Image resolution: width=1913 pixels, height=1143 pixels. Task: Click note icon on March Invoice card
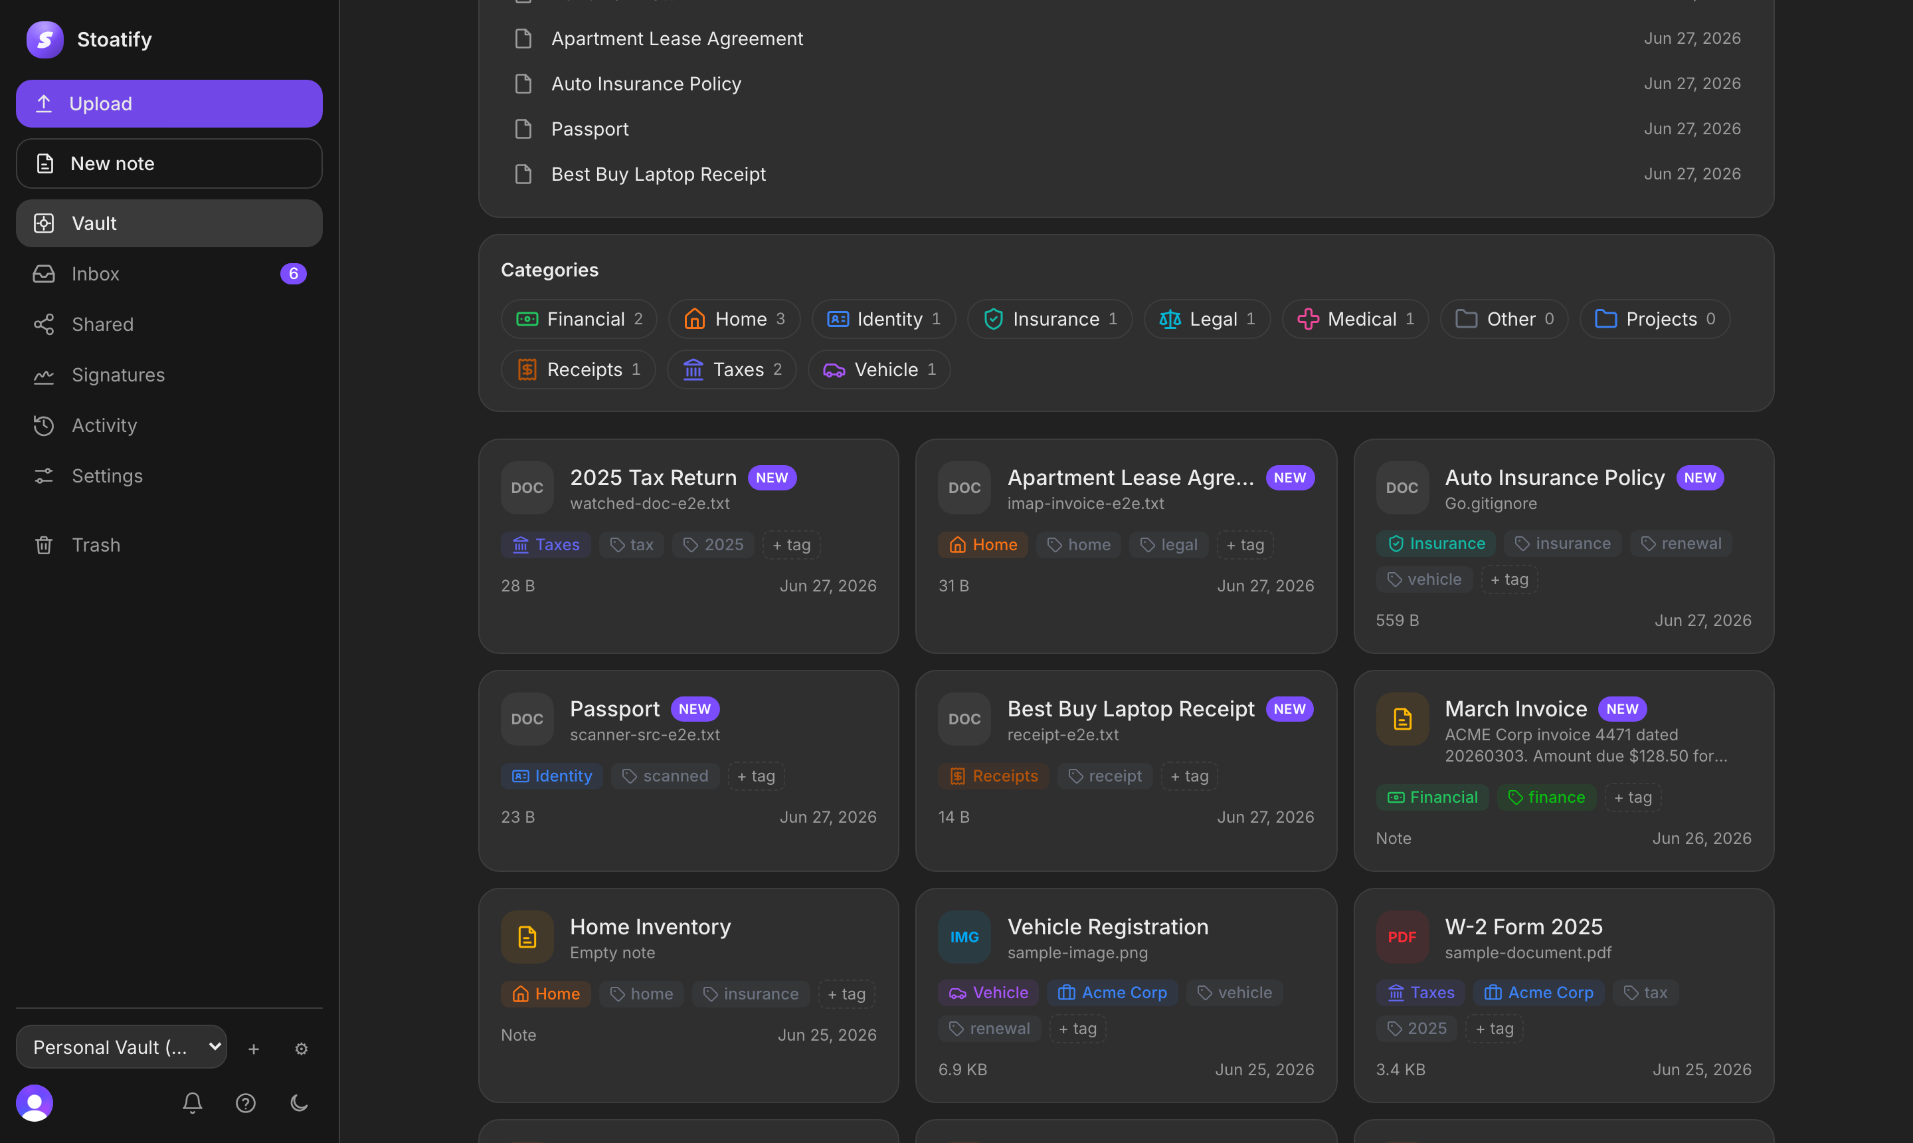1402,718
